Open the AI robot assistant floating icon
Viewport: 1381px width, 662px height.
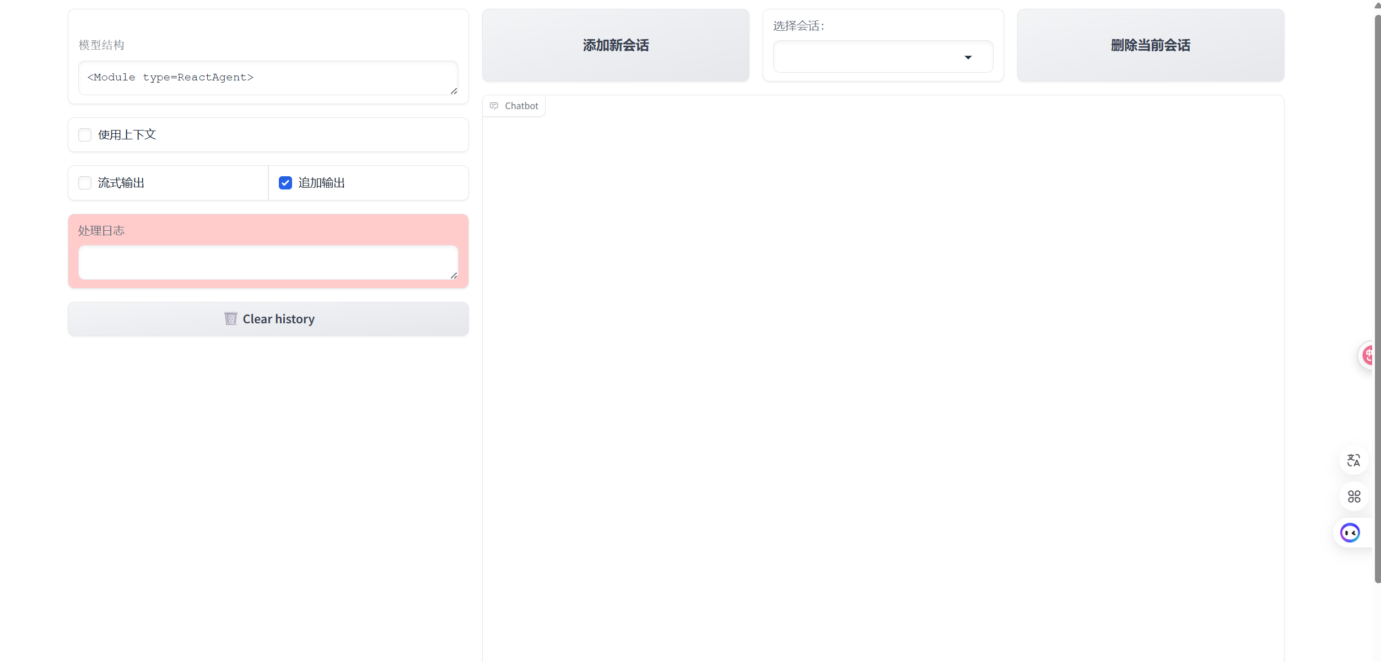click(1350, 532)
